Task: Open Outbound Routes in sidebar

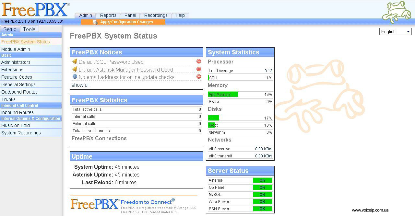Action: pyautogui.click(x=31, y=92)
